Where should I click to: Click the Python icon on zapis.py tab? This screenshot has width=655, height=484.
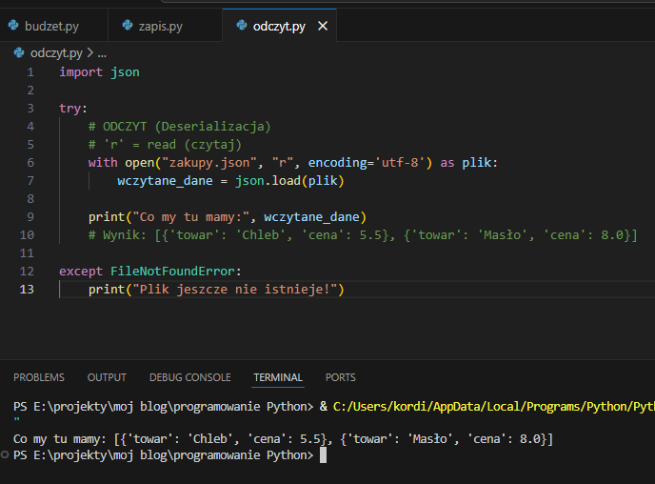point(127,26)
